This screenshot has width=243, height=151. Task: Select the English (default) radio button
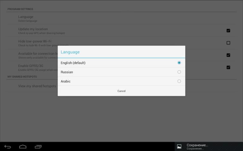click(179, 63)
